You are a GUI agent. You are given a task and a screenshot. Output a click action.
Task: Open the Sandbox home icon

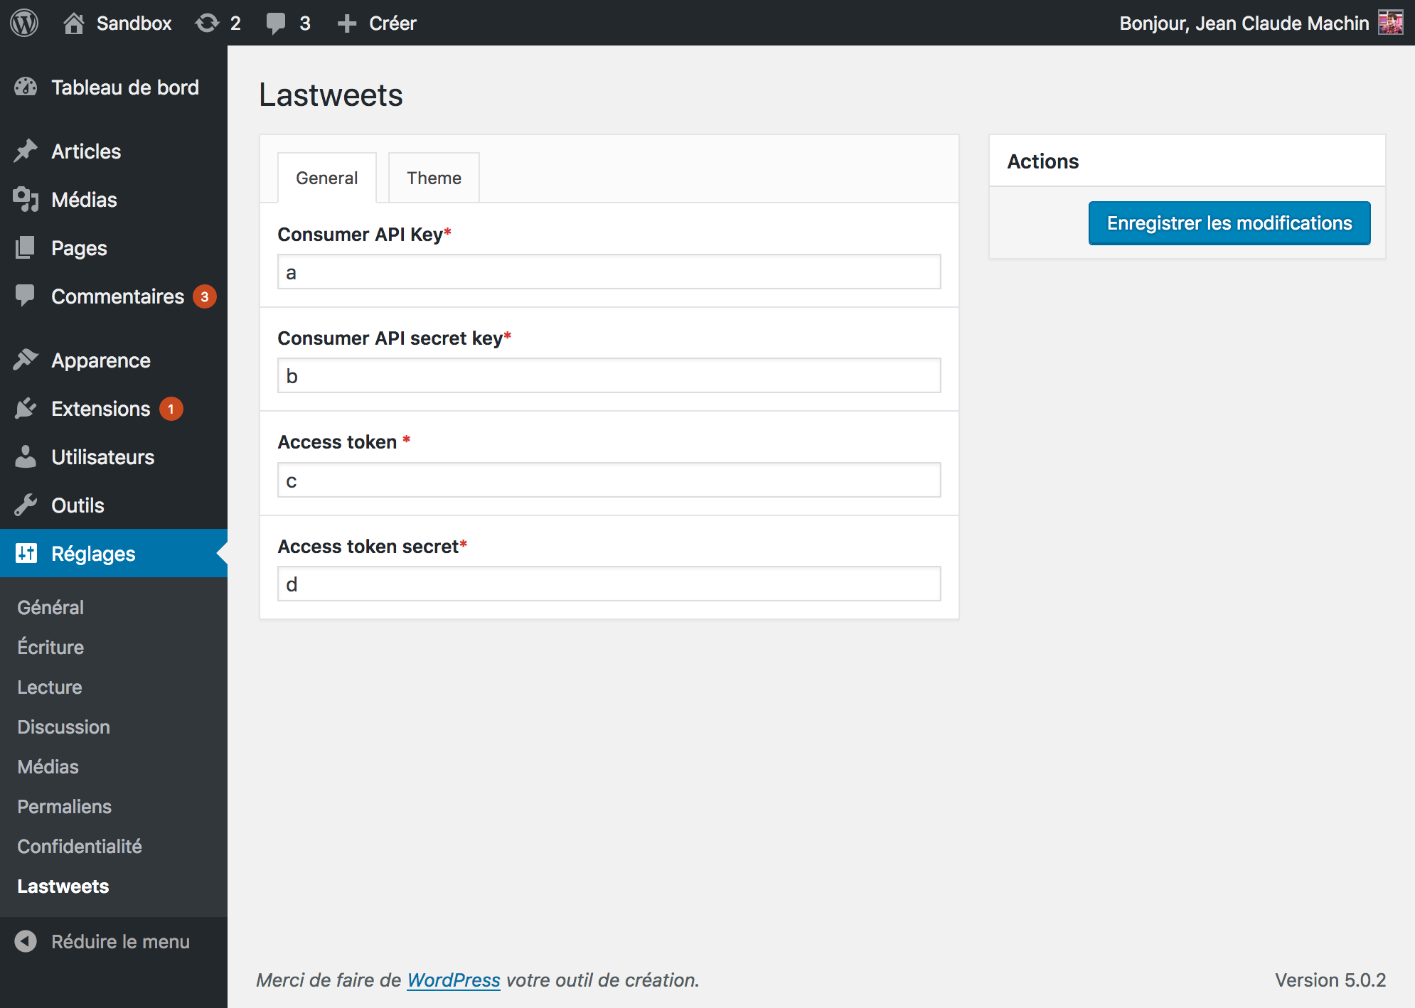(x=74, y=23)
